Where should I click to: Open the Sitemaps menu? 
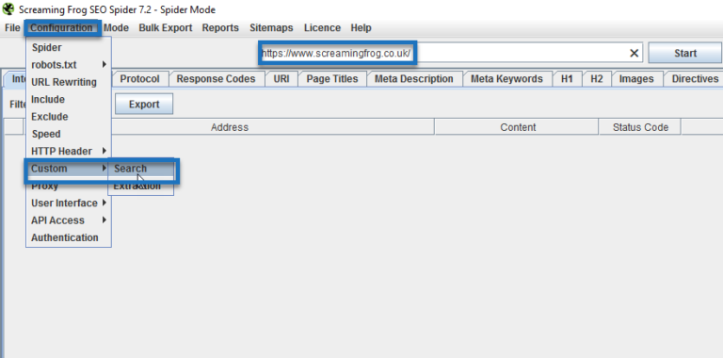271,27
